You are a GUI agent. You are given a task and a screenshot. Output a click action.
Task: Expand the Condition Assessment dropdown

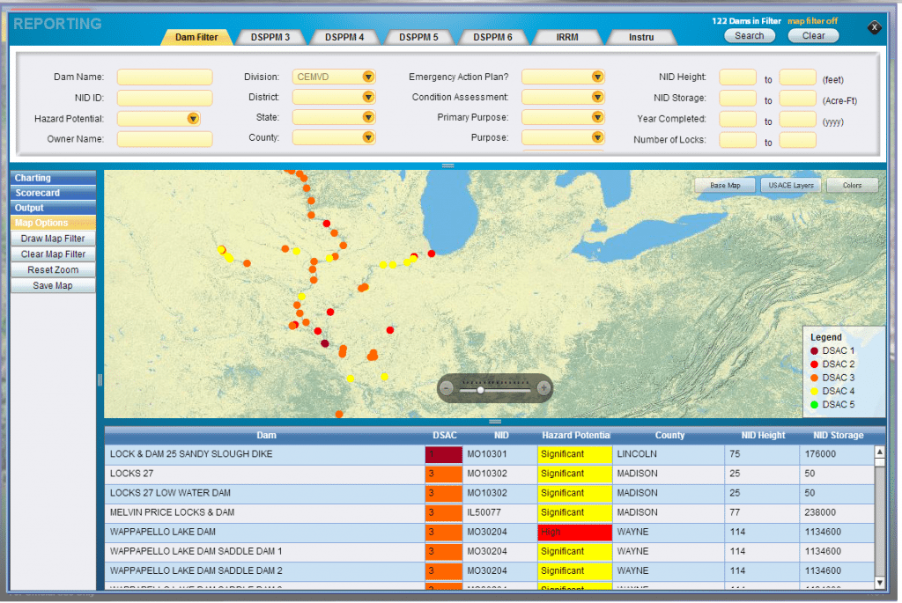(x=597, y=97)
